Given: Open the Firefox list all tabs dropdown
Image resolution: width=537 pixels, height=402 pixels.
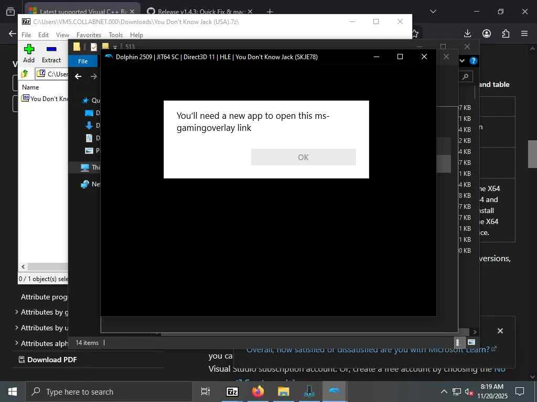Looking at the screenshot, I should pos(433,12).
